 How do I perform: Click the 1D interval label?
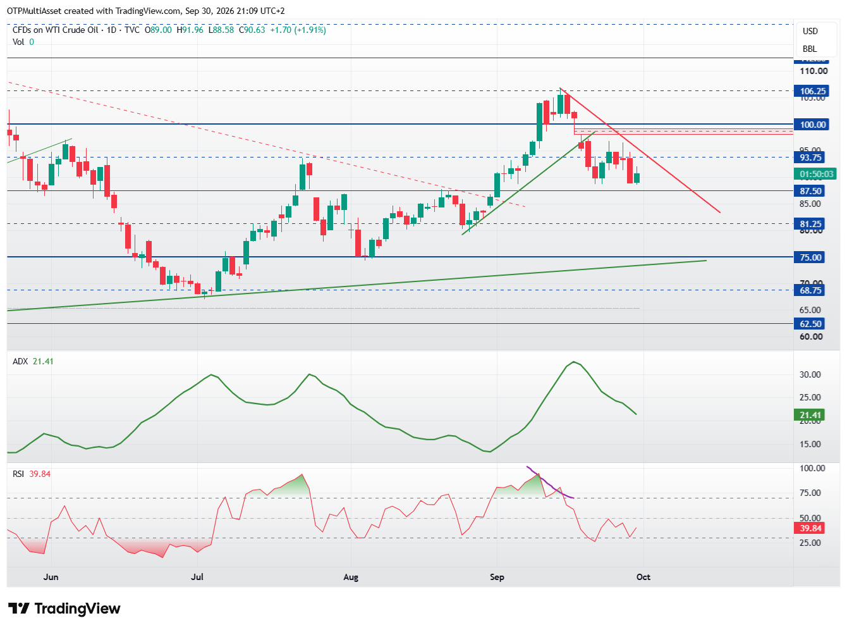111,30
